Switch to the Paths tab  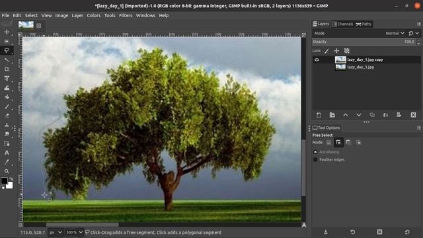(364, 24)
